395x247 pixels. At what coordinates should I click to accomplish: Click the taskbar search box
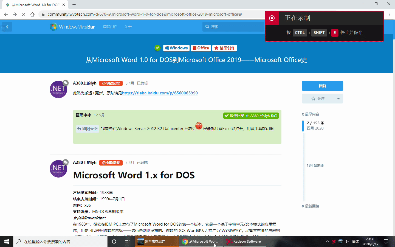click(x=60, y=242)
